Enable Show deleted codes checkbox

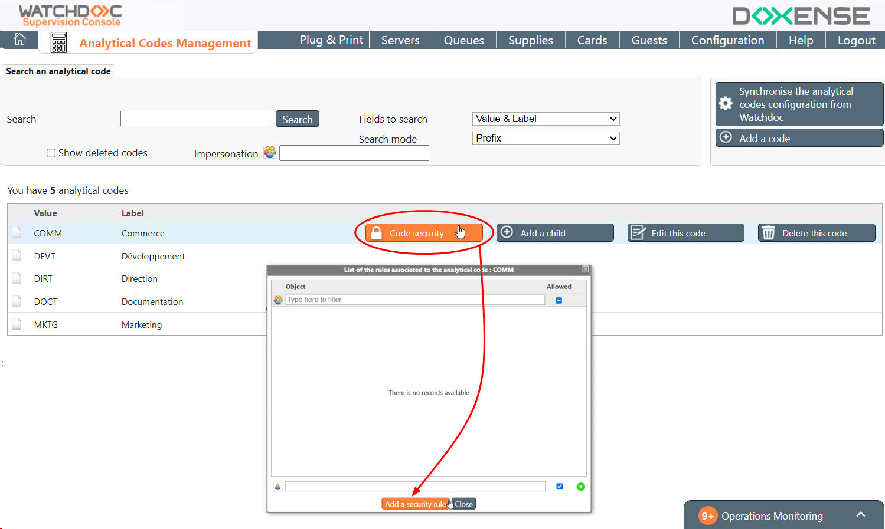pyautogui.click(x=51, y=153)
